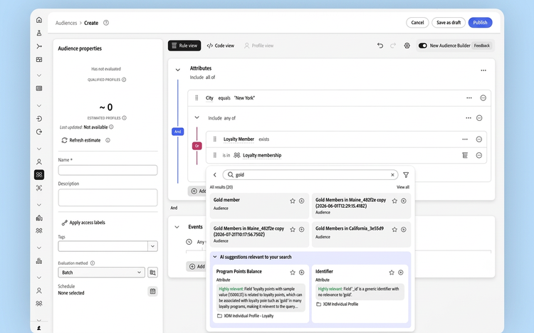Cancel audience creation

point(417,23)
